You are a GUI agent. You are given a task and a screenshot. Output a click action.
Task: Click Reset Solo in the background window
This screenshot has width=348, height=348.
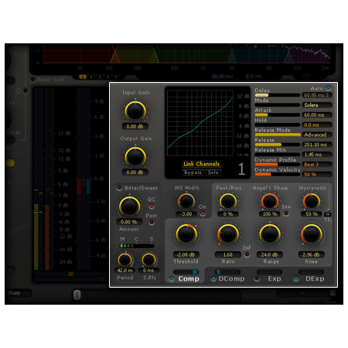point(50,80)
